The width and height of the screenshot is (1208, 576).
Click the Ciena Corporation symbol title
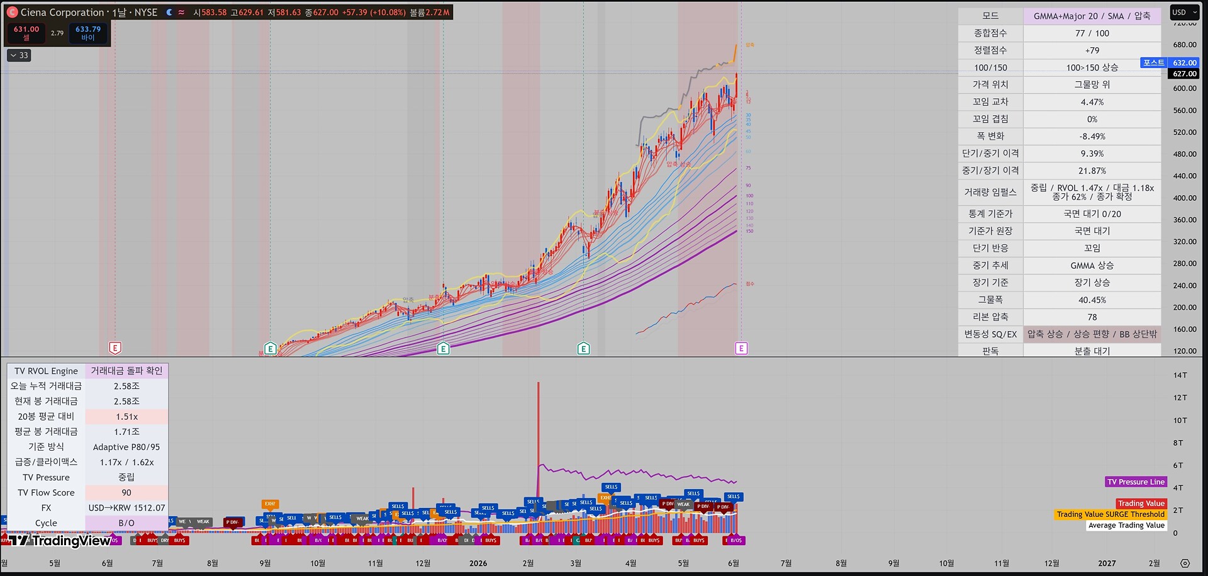pos(62,13)
